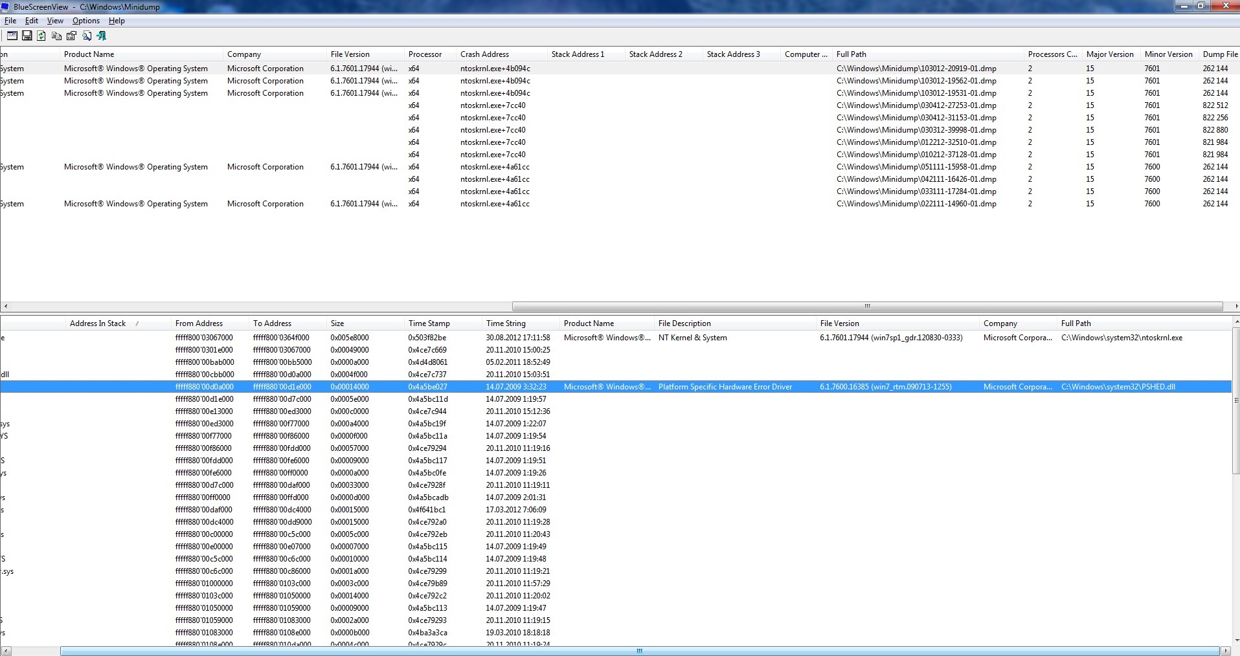Click lower pane scroll up arrow

[1235, 322]
